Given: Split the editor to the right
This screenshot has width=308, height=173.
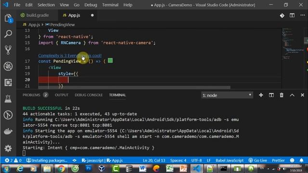Looking at the screenshot, I should click(x=292, y=15).
